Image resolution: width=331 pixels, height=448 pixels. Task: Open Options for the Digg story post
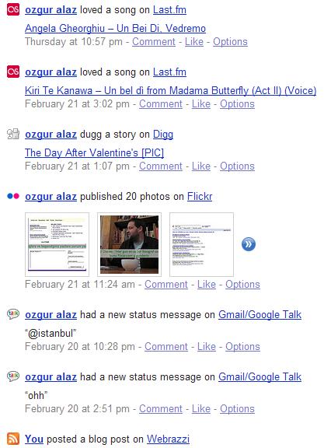coord(237,166)
